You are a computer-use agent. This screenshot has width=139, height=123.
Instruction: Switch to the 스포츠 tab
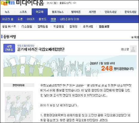(x=23, y=12)
